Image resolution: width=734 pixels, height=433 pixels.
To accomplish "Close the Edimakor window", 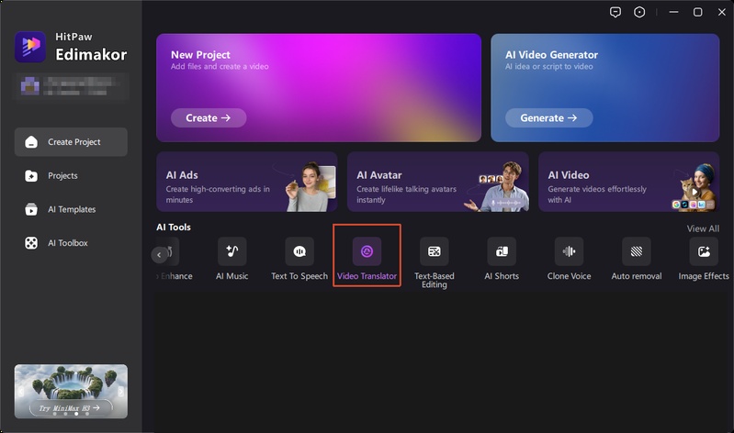I will pos(722,12).
